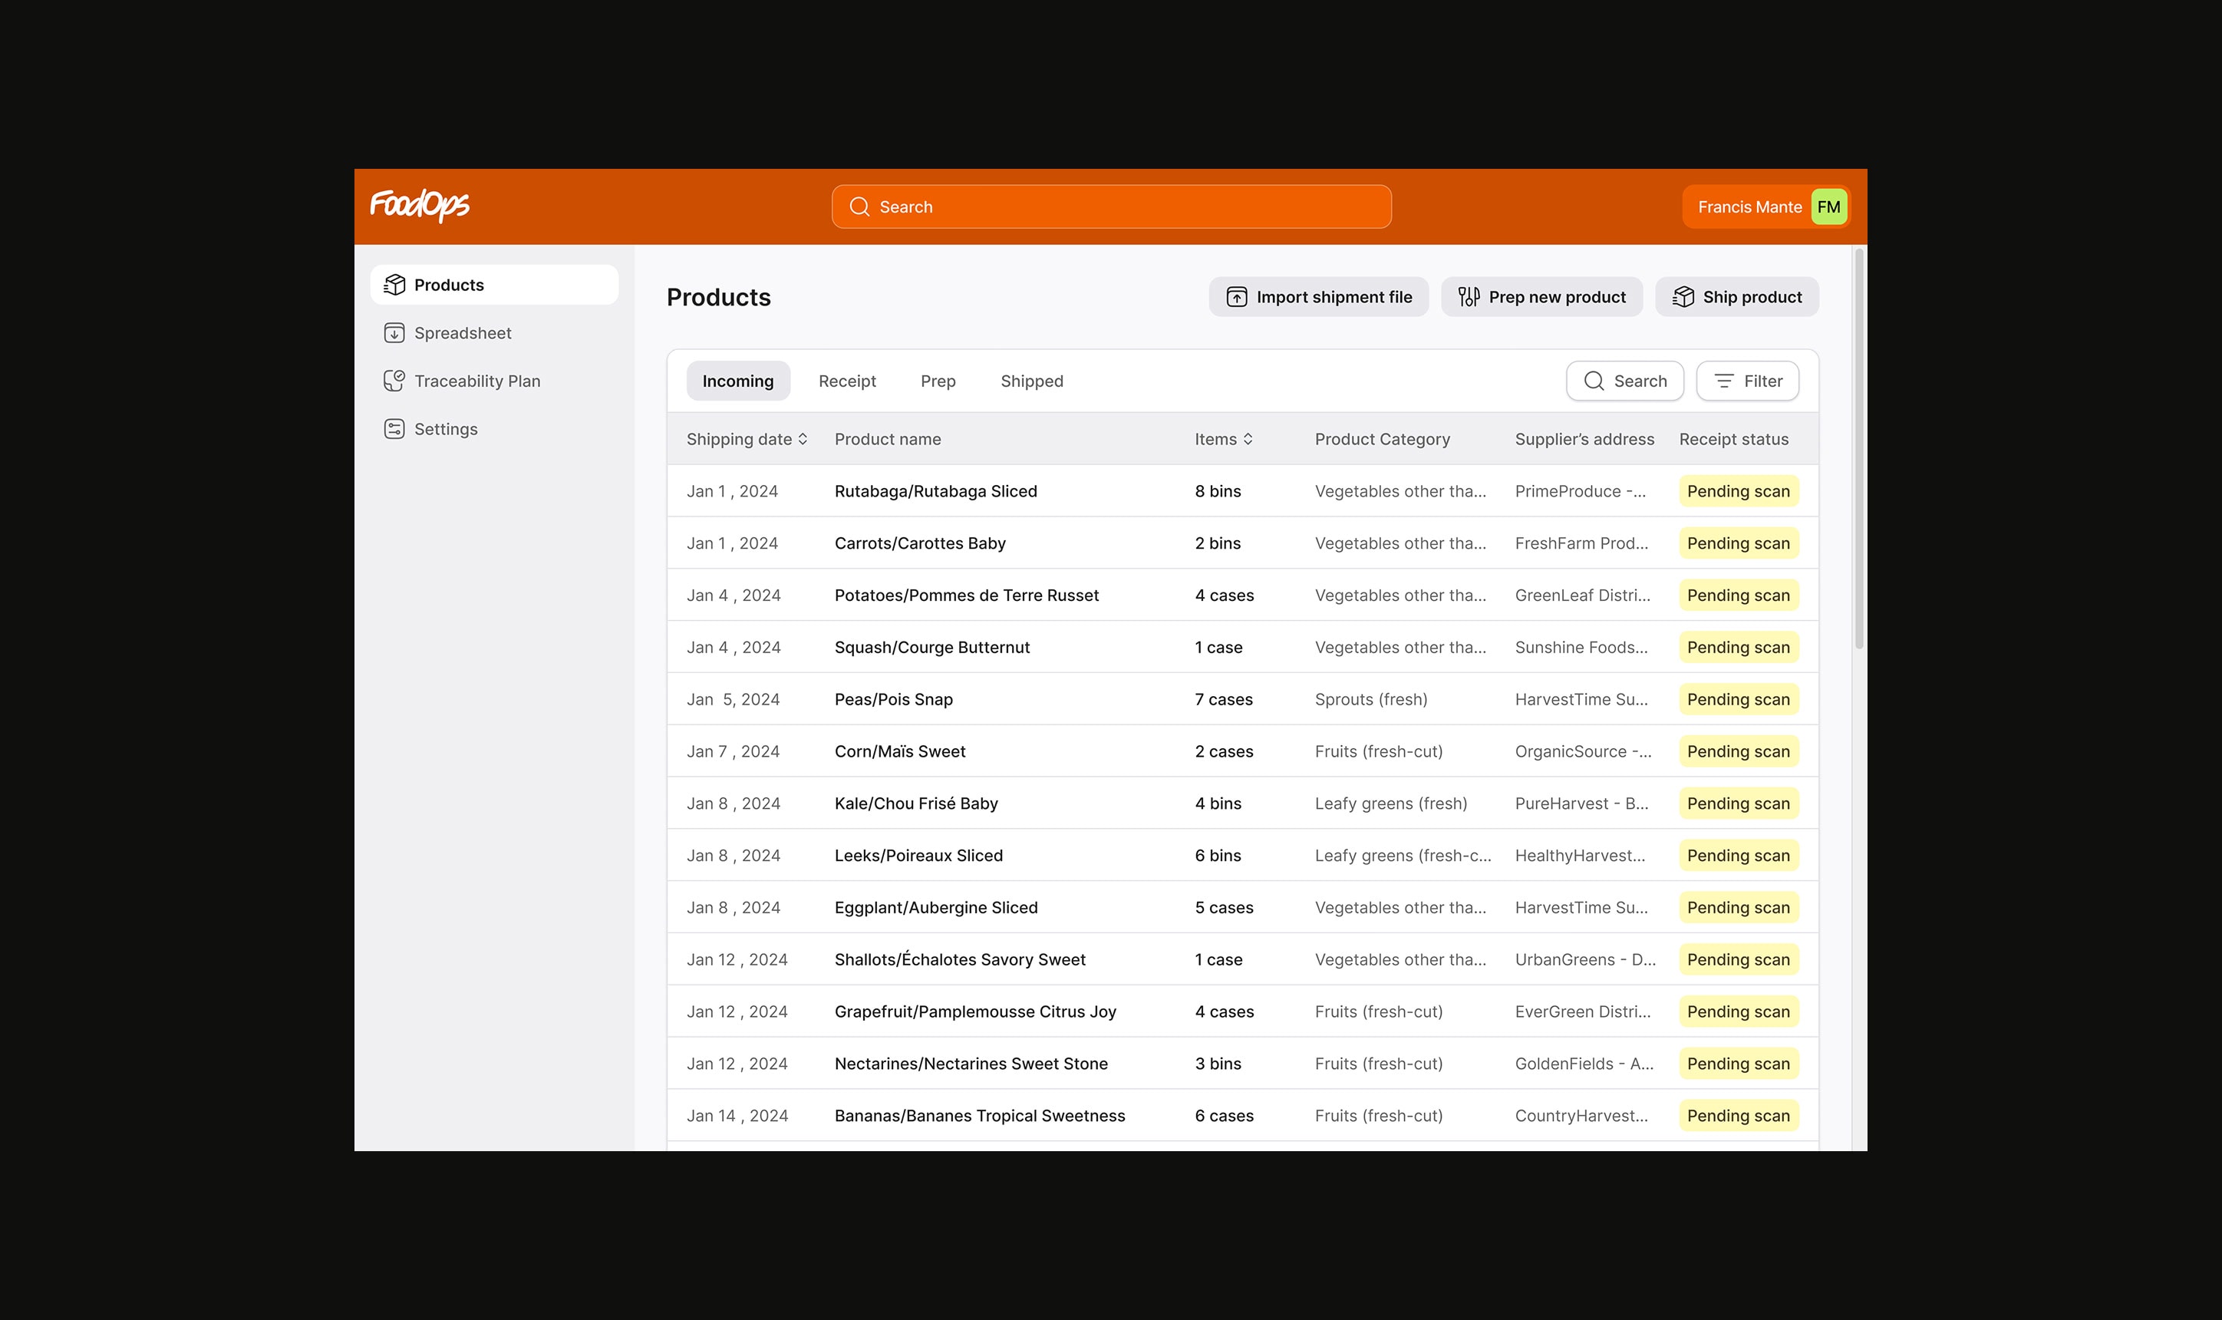
Task: Open Grapefruit/Pamplemousse Citrus Joy row
Action: 1242,1011
